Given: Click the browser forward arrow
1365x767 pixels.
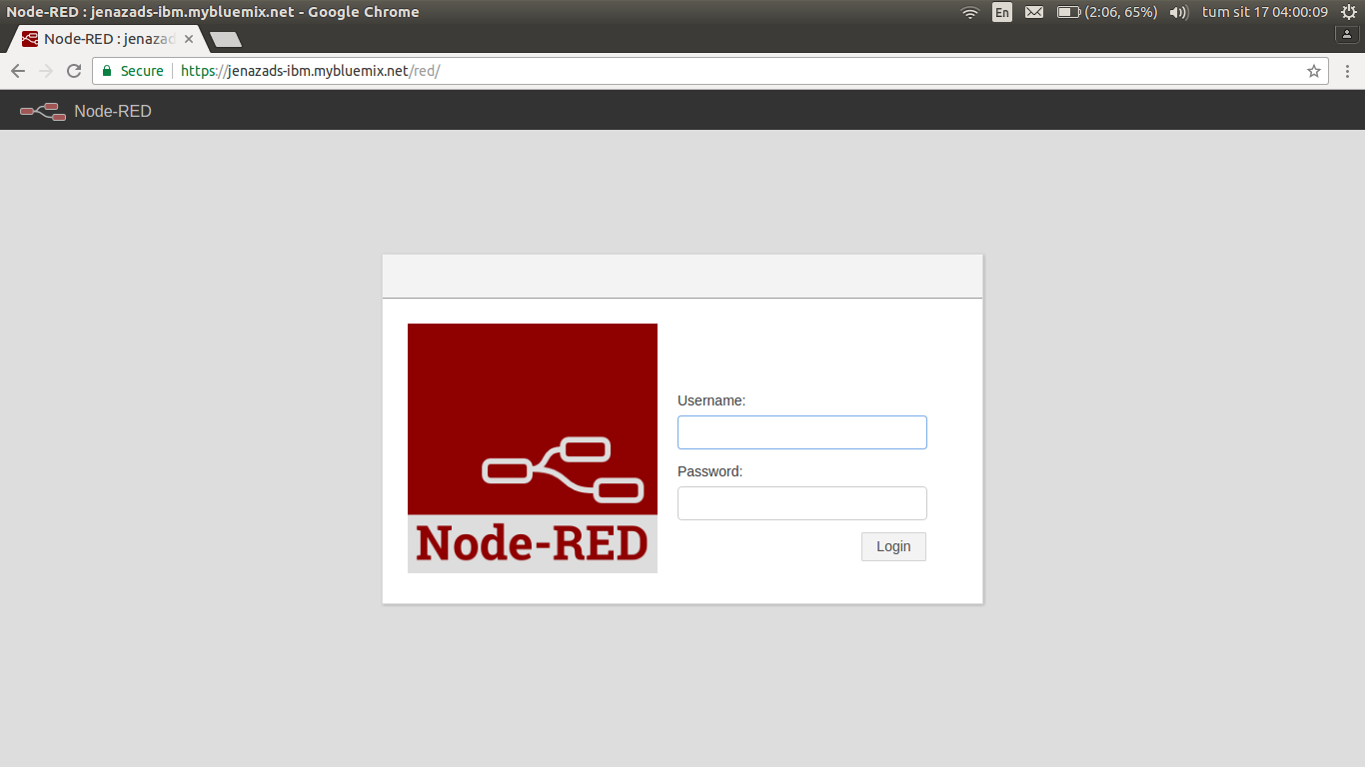Looking at the screenshot, I should [45, 71].
